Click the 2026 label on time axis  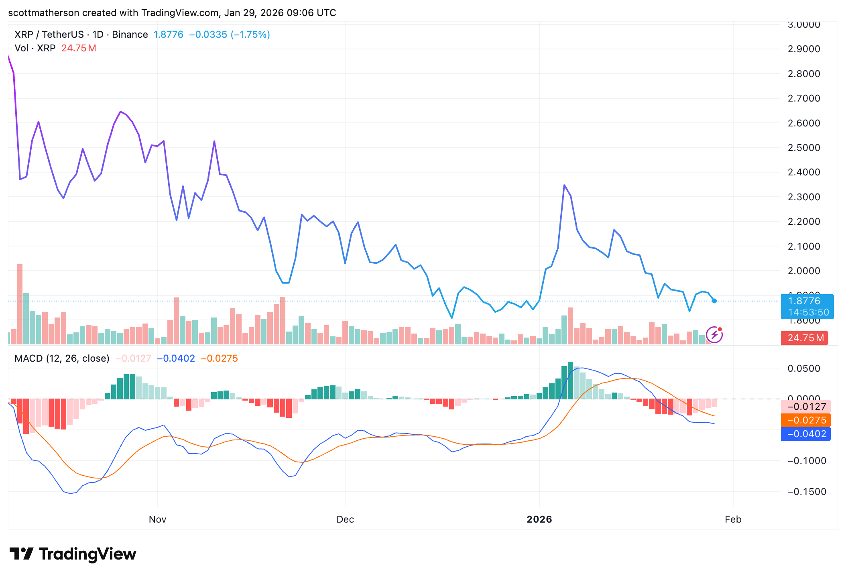[x=539, y=519]
